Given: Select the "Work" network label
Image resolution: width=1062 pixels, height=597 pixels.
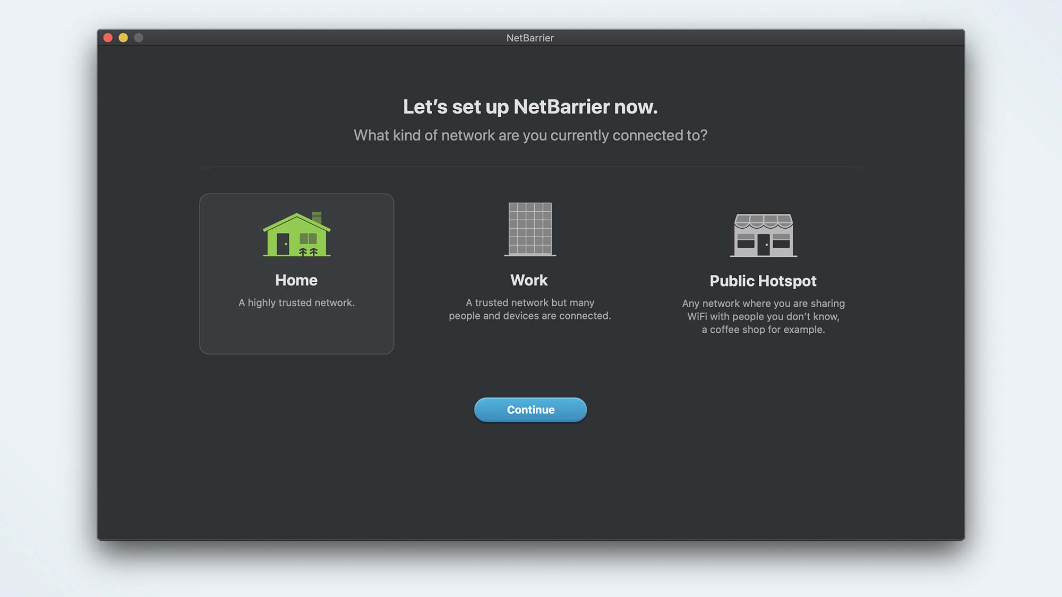Looking at the screenshot, I should (529, 280).
